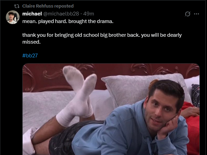This screenshot has width=207, height=155.
Task: Click the text 'mean. played hard. brought the drama.'
Action: coord(68,21)
